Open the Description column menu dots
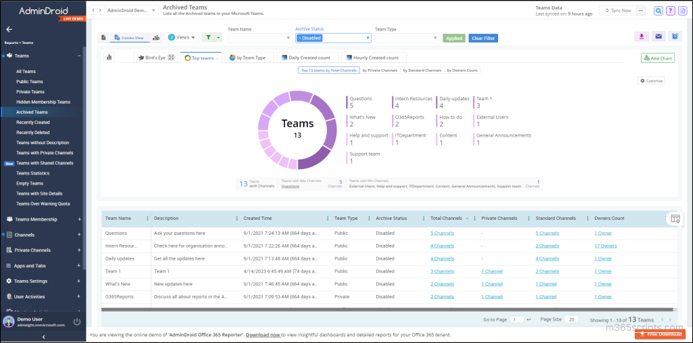The image size is (693, 343). pos(238,219)
